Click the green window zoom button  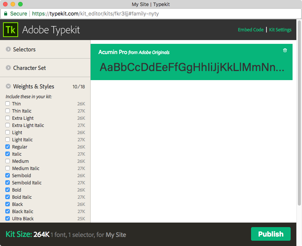pyautogui.click(x=20, y=4)
